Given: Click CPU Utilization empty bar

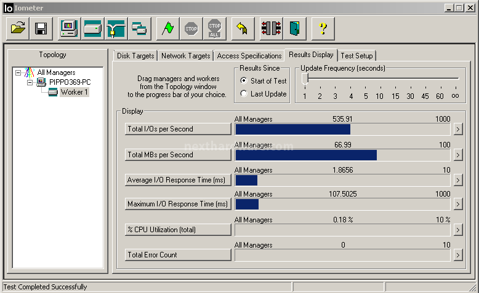Looking at the screenshot, I should pyautogui.click(x=342, y=230).
